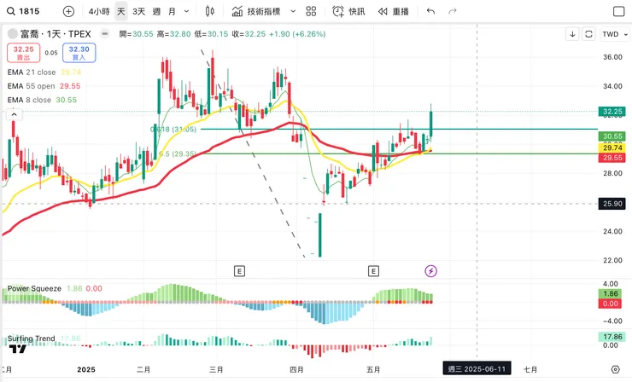Open the March earnings E marker
The height and width of the screenshot is (382, 632).
[x=239, y=271]
